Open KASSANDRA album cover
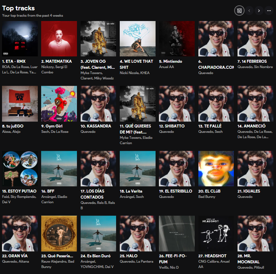276x274 pixels. tap(98, 104)
